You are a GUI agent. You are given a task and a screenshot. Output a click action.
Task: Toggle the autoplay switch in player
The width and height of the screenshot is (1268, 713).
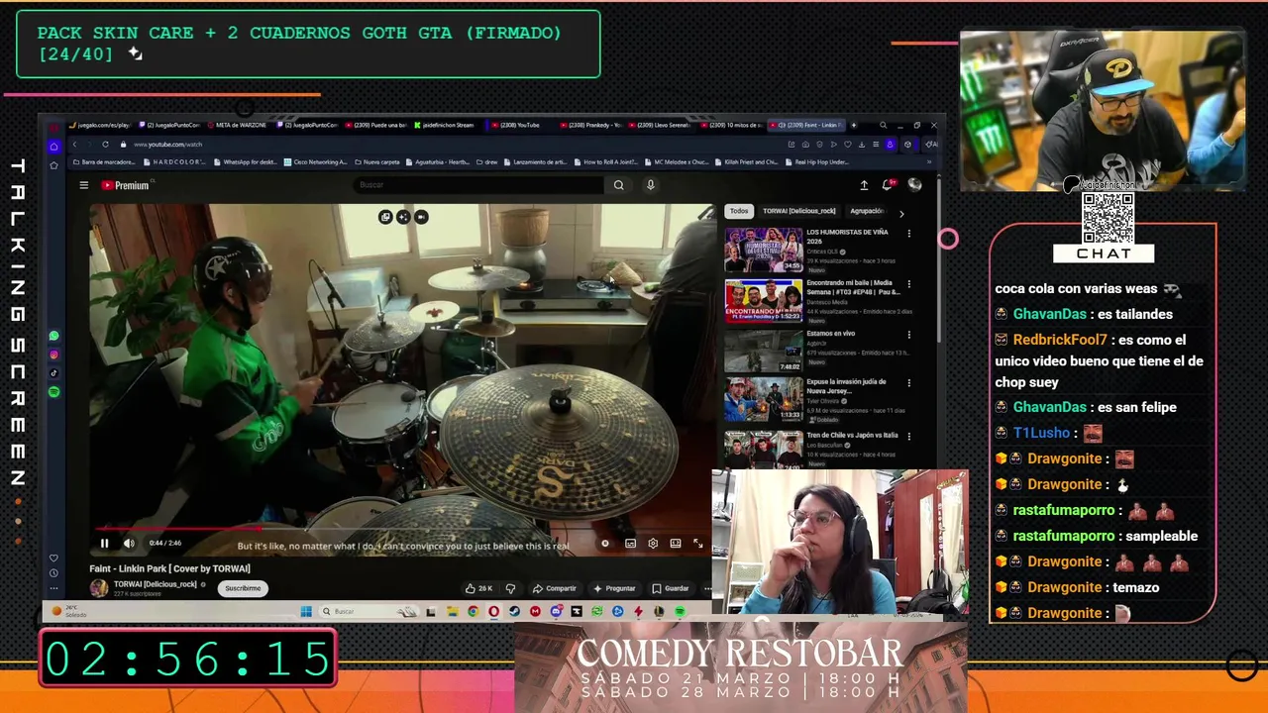(605, 543)
